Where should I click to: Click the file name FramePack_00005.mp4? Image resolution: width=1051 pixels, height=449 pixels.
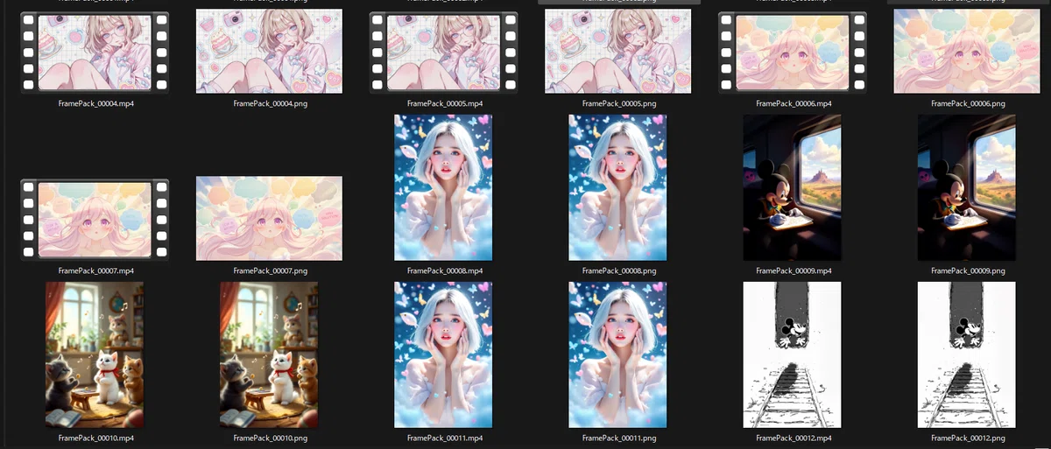tap(444, 103)
